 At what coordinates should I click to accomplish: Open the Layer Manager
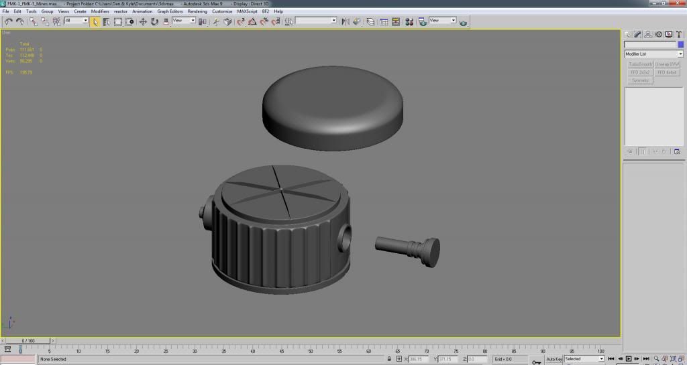(x=371, y=21)
